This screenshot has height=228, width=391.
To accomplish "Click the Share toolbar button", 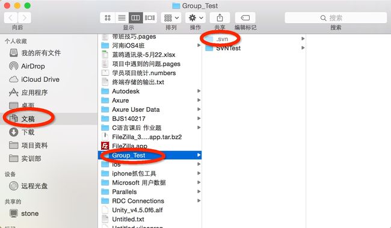I will coord(220,17).
